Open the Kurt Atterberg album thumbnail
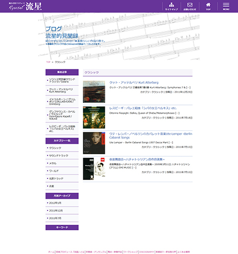 pyautogui.click(x=94, y=92)
